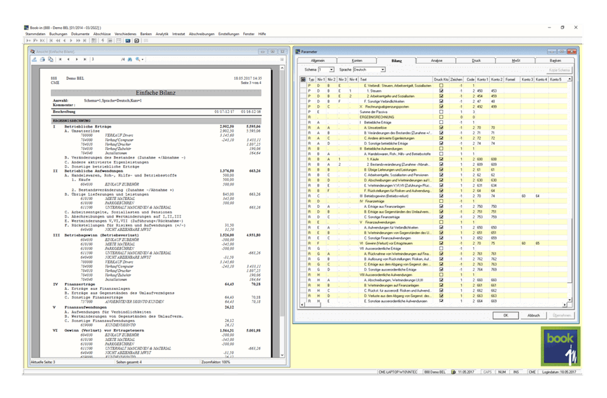Toggle Druck Kto for 'F. Sonstige Verbindlichkeiten' row
Image resolution: width=607 pixels, height=398 pixels.
click(x=442, y=101)
